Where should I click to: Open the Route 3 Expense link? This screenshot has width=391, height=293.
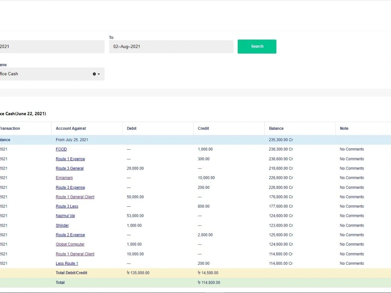pos(70,188)
